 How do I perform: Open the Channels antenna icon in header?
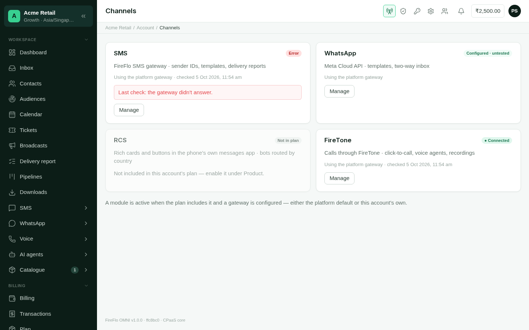pos(389,11)
